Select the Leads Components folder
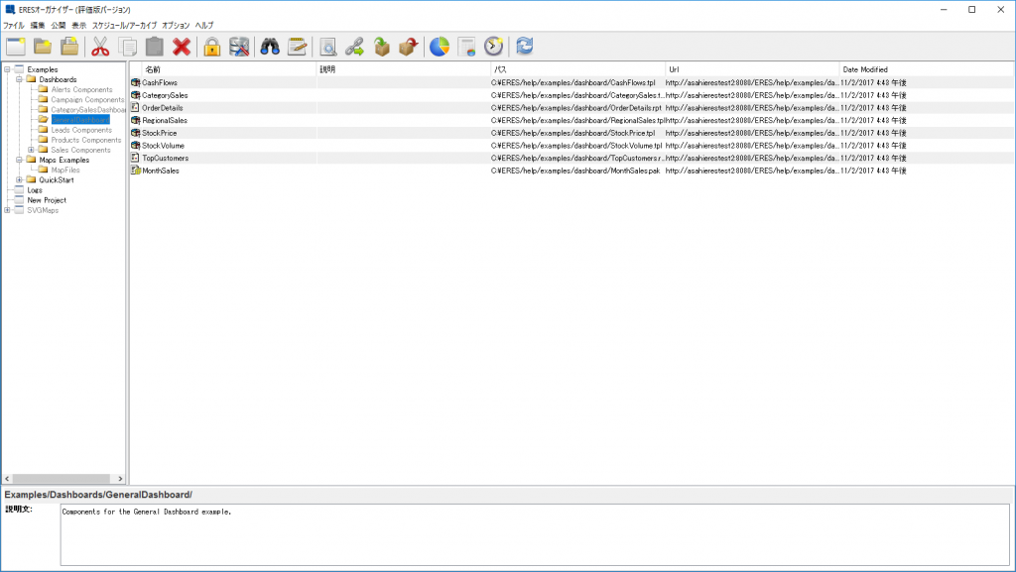 pos(81,130)
